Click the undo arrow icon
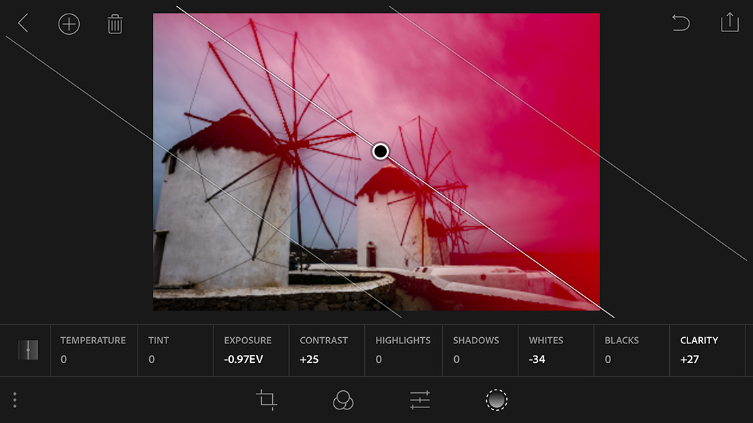This screenshot has height=423, width=753. tap(680, 24)
